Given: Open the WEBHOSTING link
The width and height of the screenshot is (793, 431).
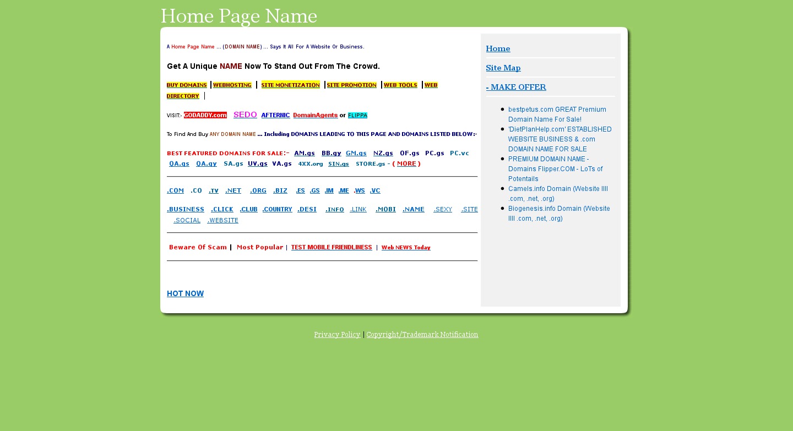Looking at the screenshot, I should (x=232, y=85).
